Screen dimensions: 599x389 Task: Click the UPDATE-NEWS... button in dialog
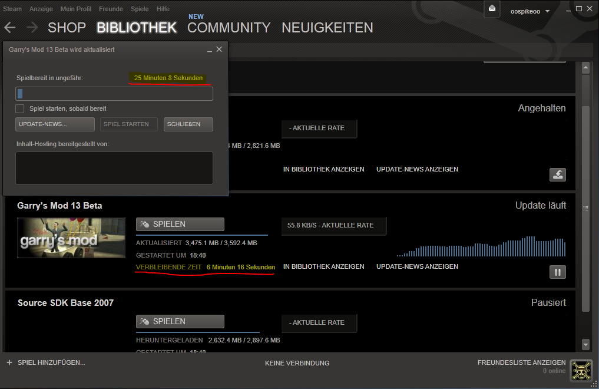point(55,124)
